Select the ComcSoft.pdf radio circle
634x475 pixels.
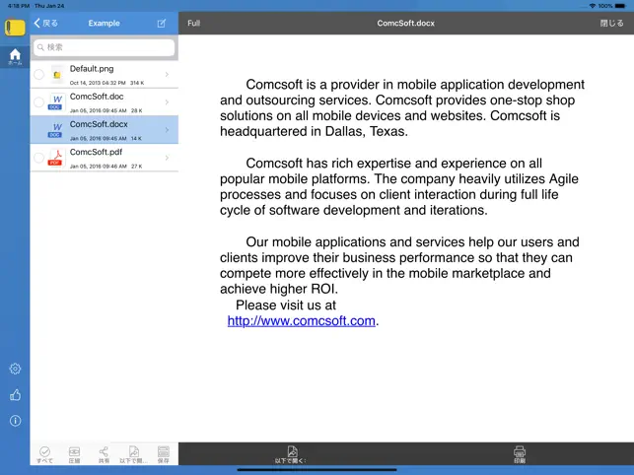[38, 158]
